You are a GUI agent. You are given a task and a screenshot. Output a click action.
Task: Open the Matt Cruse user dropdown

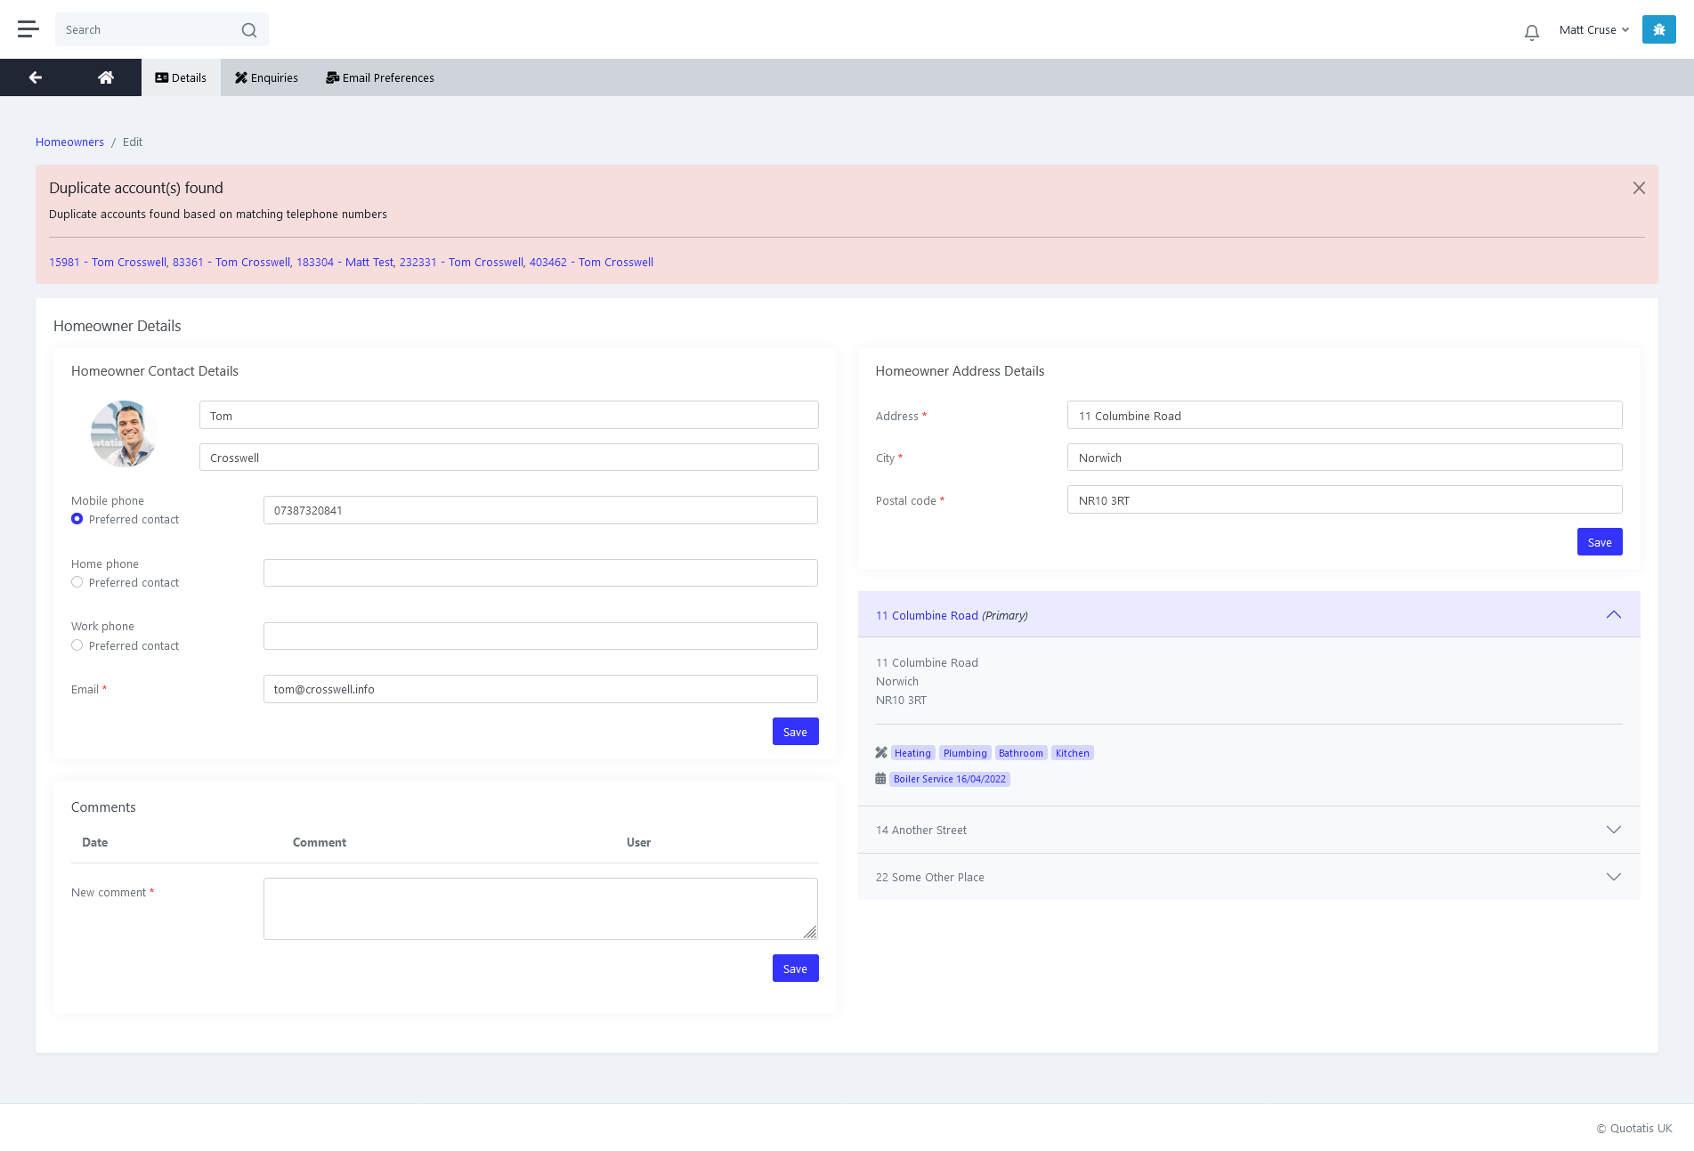click(x=1593, y=29)
